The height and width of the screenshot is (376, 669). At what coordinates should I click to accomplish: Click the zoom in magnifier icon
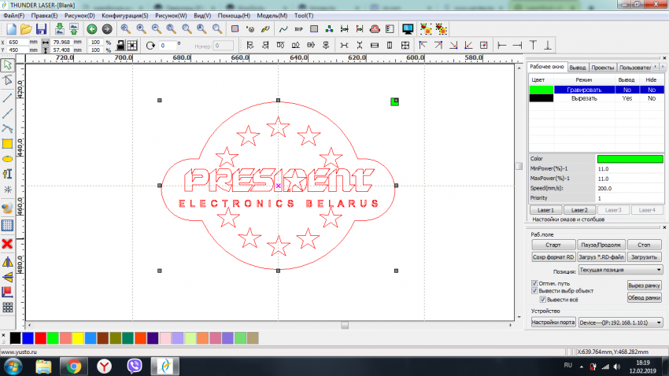(x=141, y=29)
